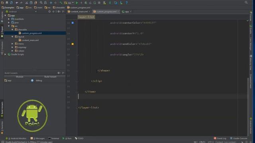Collapse all project tree nodes with the icon
This screenshot has width=255, height=143.
point(53,12)
